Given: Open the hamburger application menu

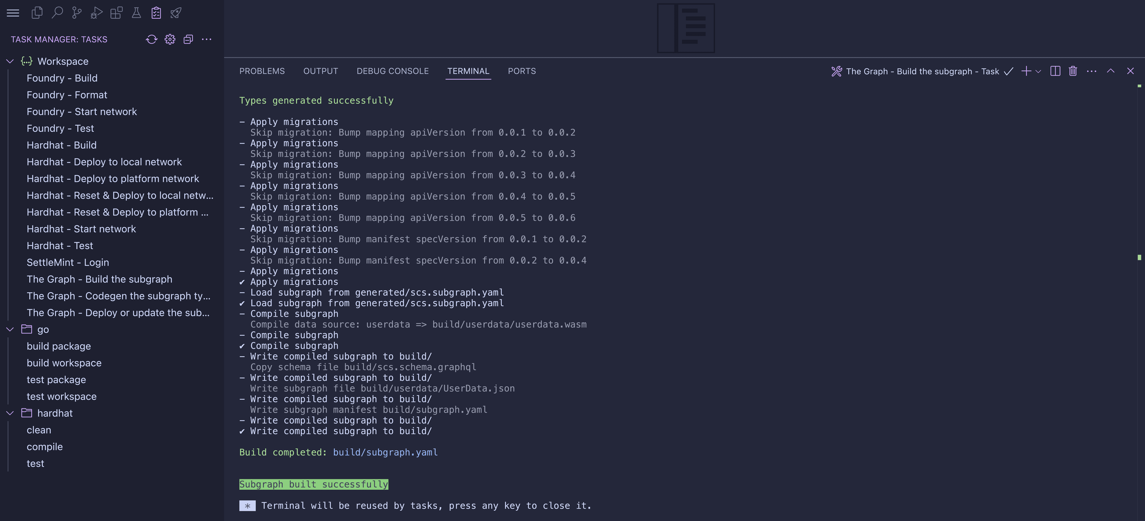Looking at the screenshot, I should click(x=13, y=13).
